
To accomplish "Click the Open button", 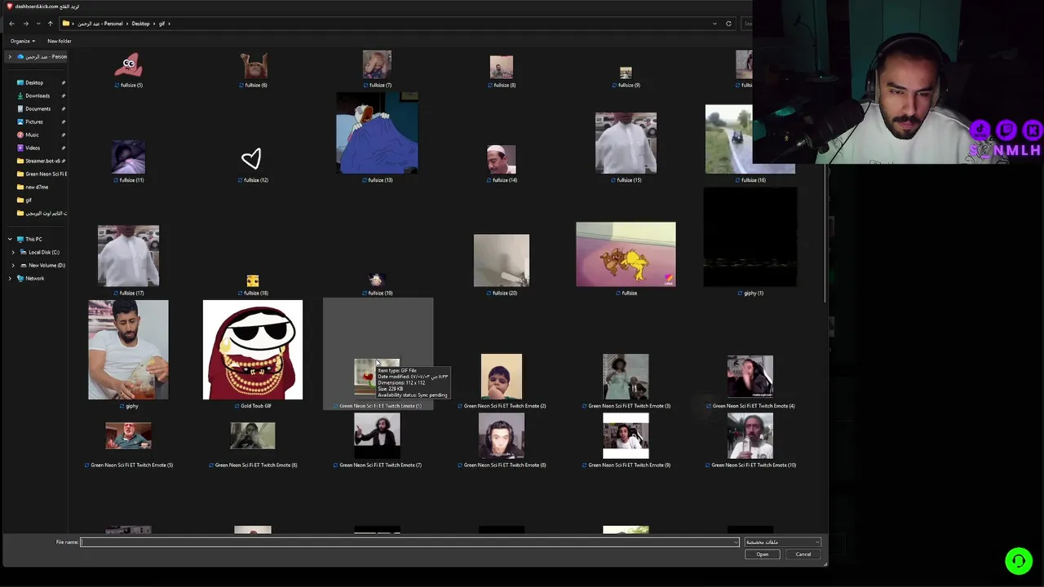I will coord(762,554).
